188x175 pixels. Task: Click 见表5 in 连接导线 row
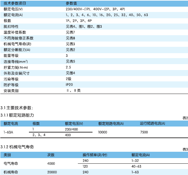[x=71, y=61]
